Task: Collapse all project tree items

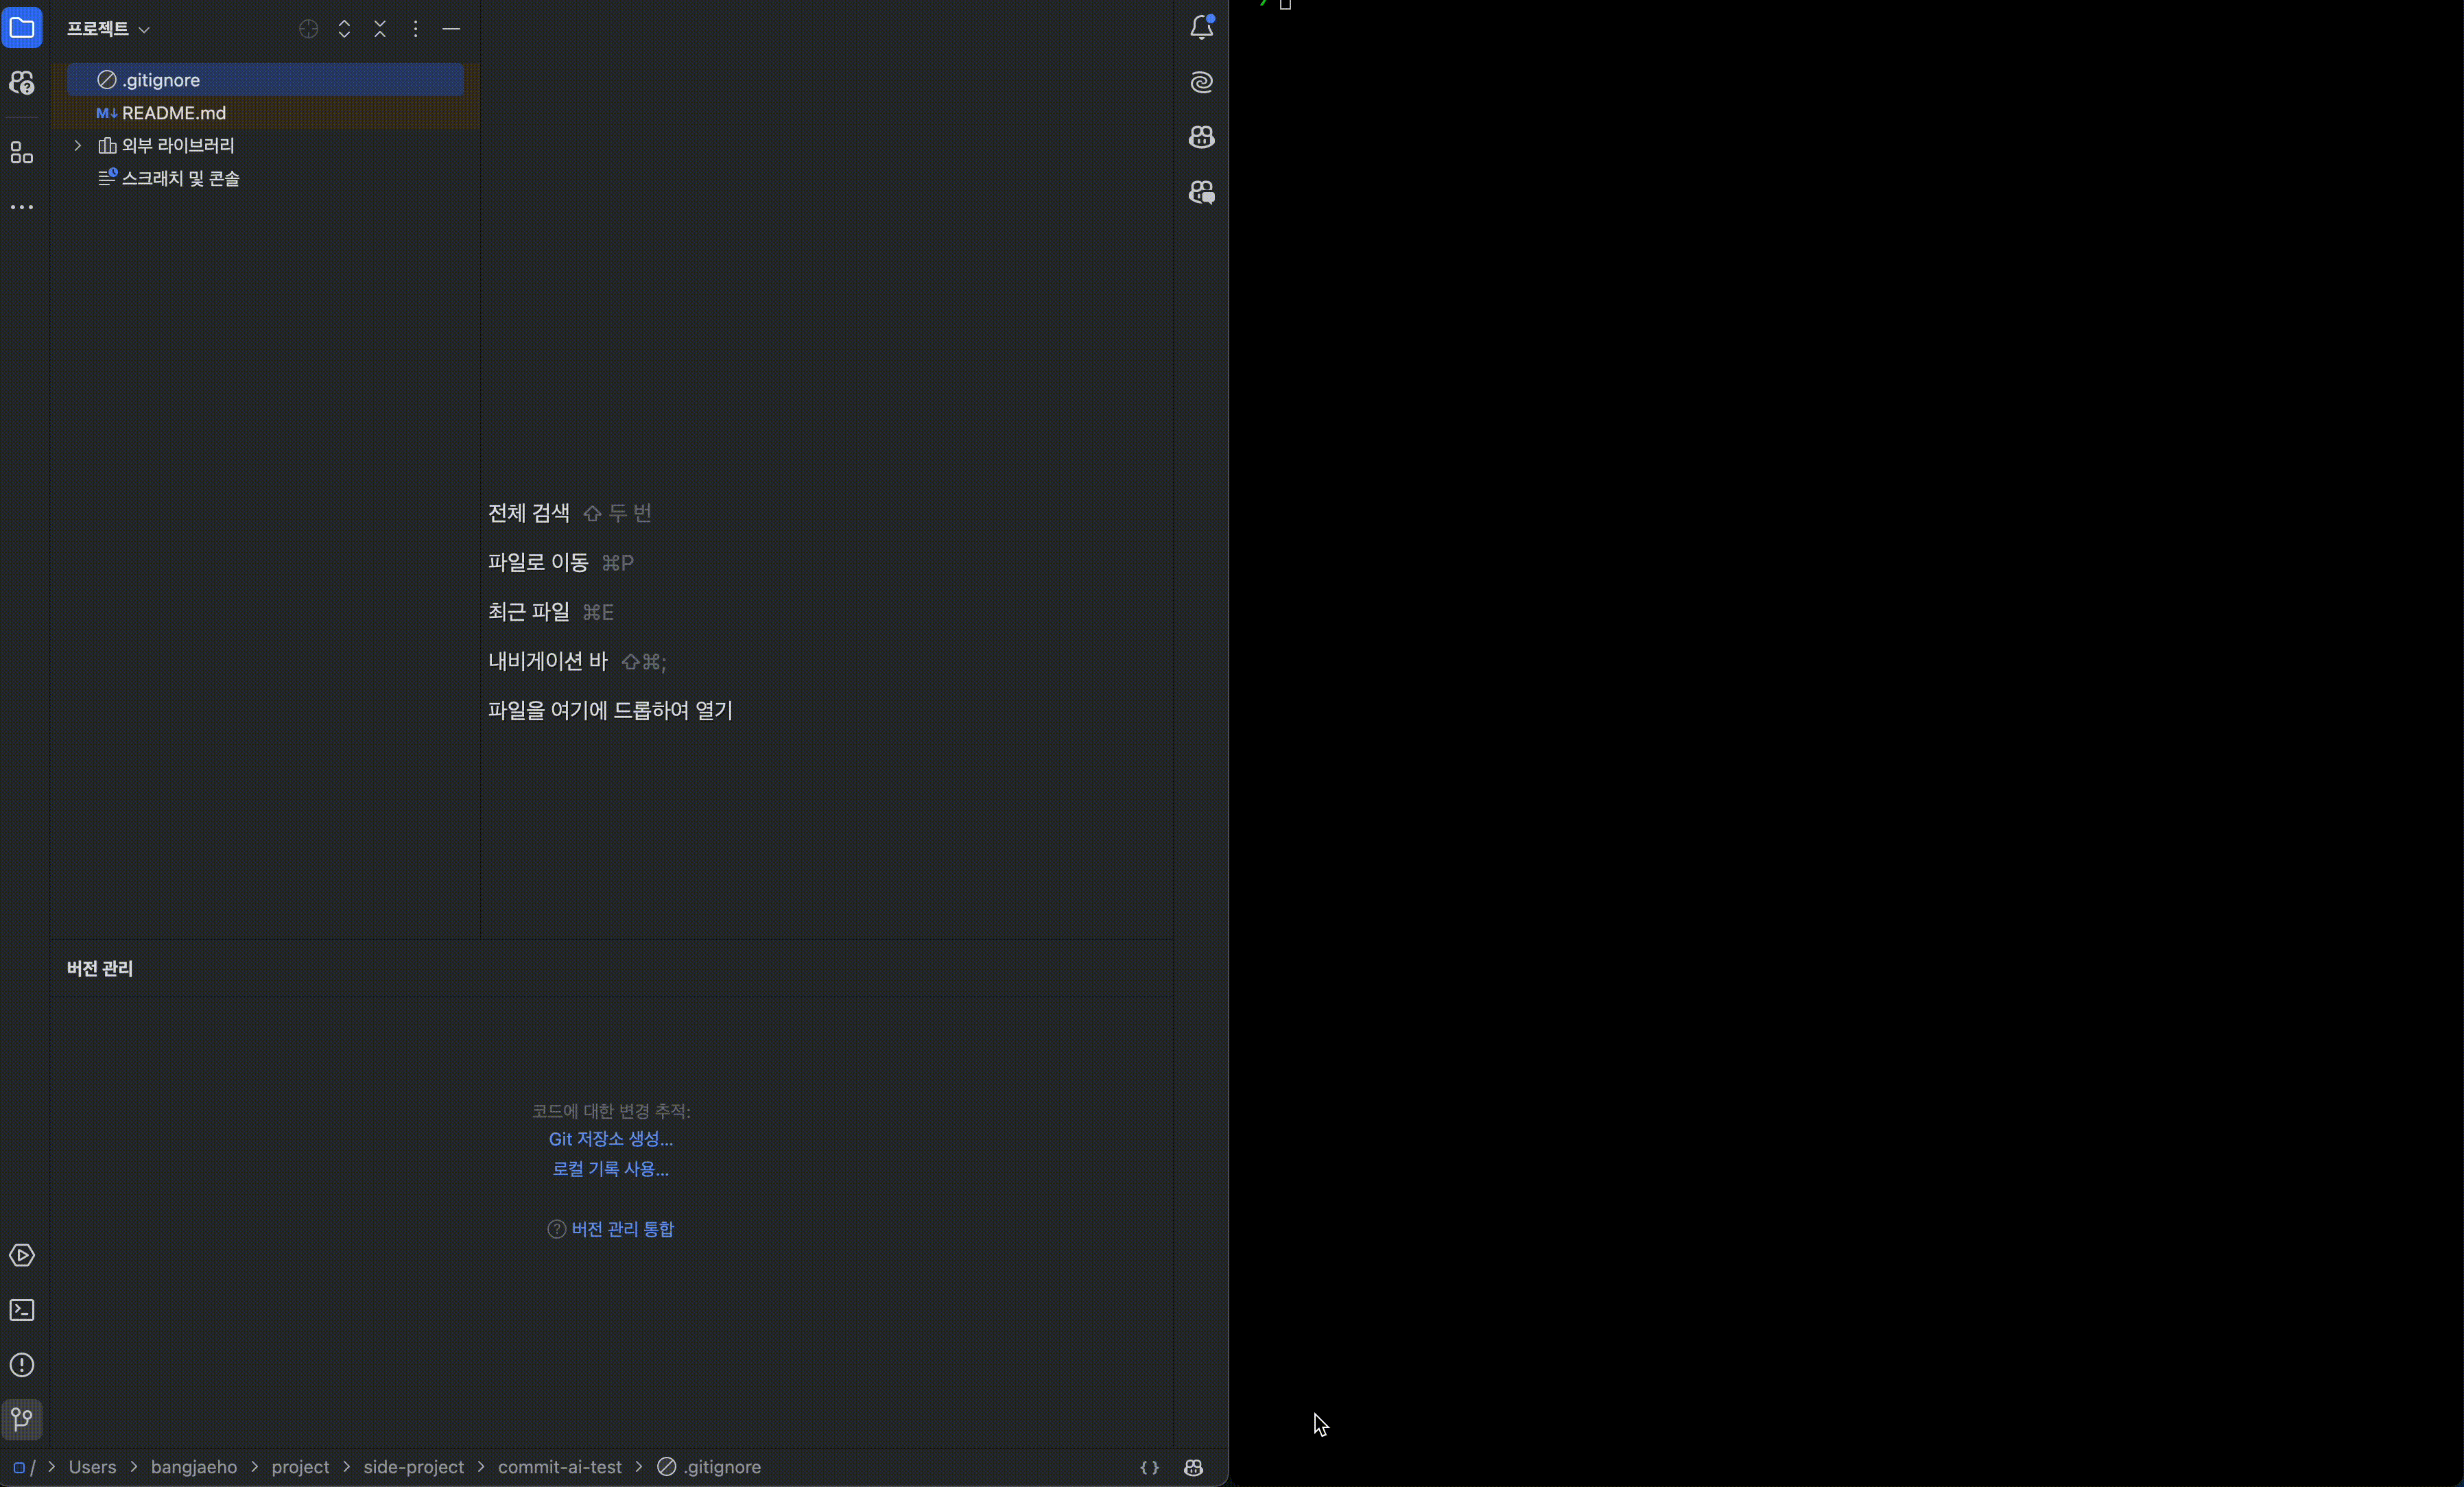Action: coord(380,29)
